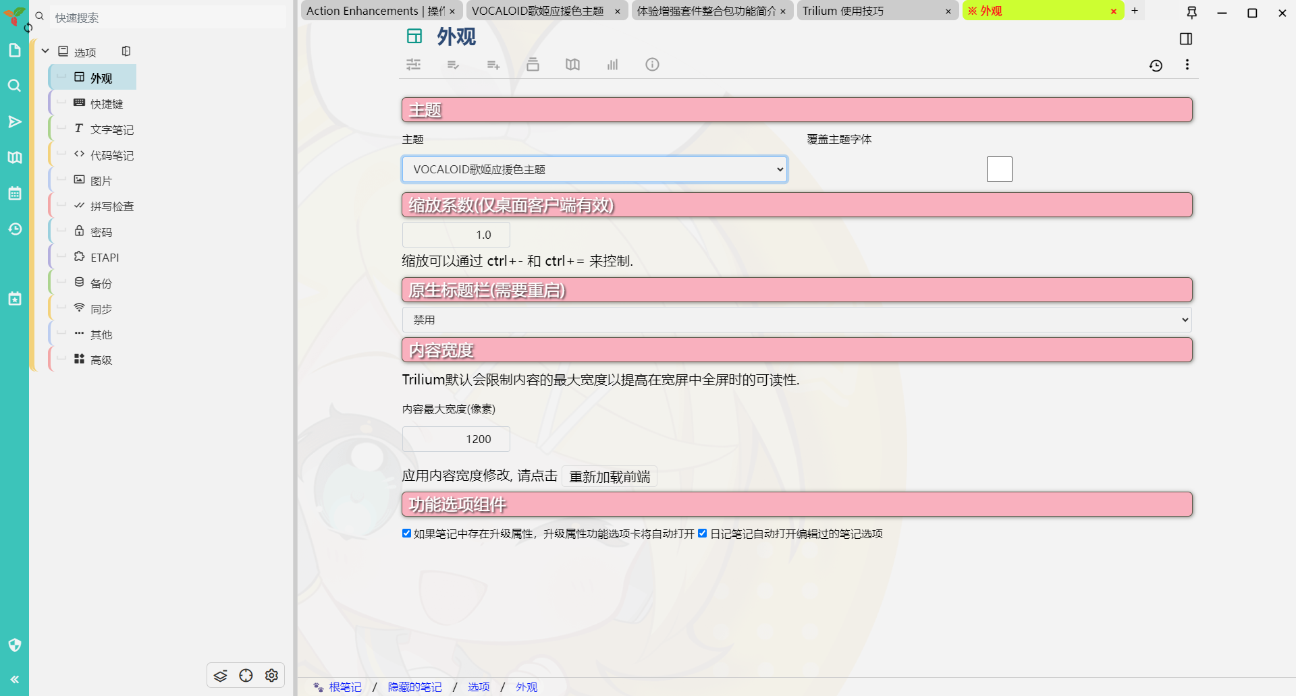Viewport: 1296px width, 696px height.
Task: Click the settings gear at tree bottom
Action: [271, 675]
